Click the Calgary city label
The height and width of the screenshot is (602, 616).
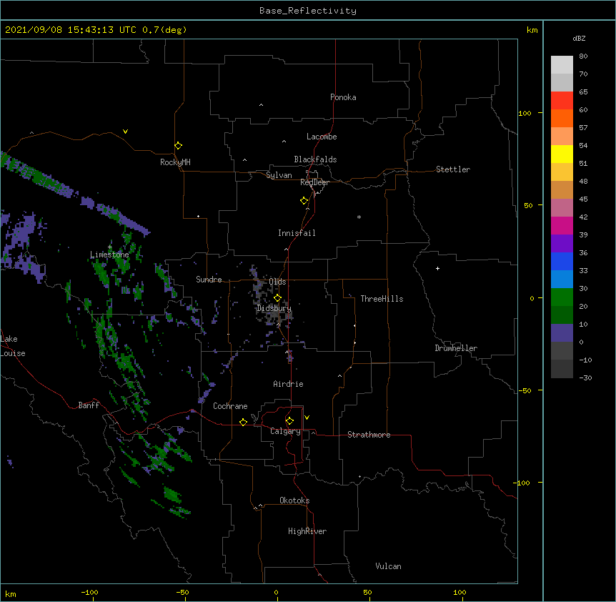[285, 431]
